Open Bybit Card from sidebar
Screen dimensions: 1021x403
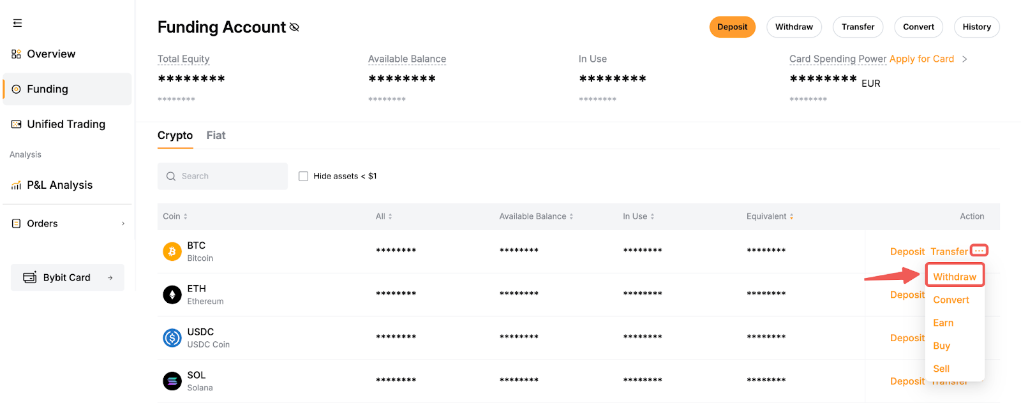coord(67,277)
